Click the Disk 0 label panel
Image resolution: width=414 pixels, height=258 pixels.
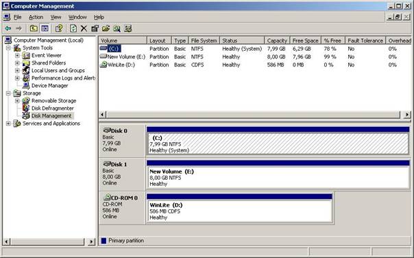pyautogui.click(x=122, y=141)
